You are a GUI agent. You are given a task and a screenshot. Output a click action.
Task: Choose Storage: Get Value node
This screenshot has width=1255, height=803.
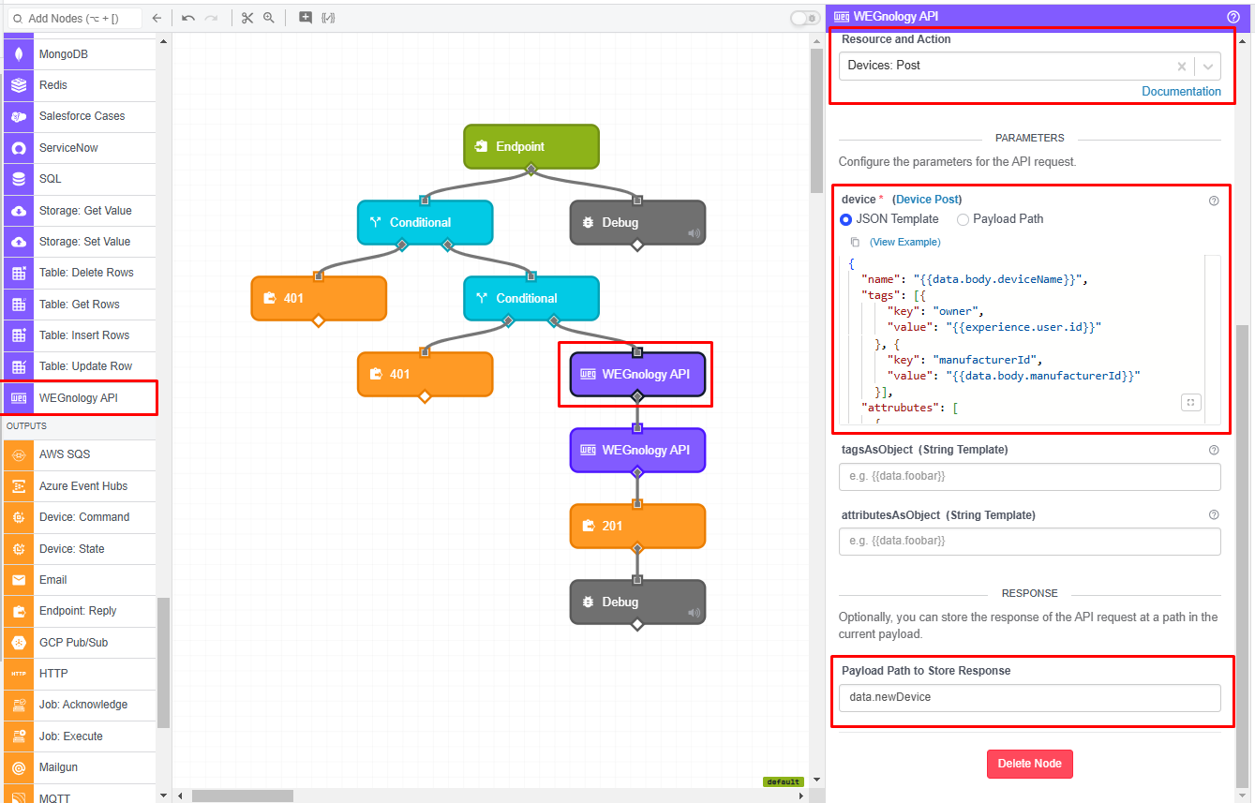pyautogui.click(x=79, y=211)
